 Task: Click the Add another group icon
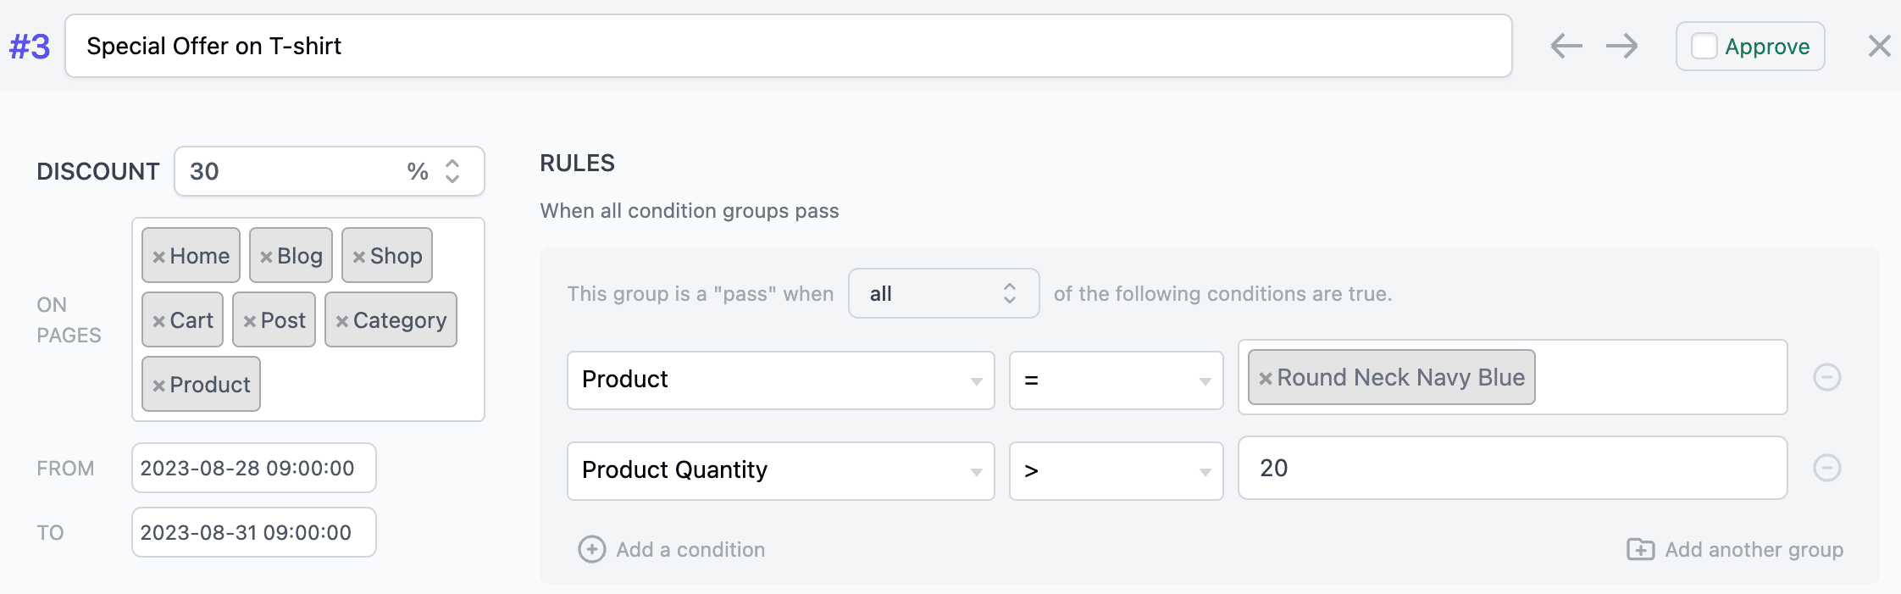[x=1641, y=549]
